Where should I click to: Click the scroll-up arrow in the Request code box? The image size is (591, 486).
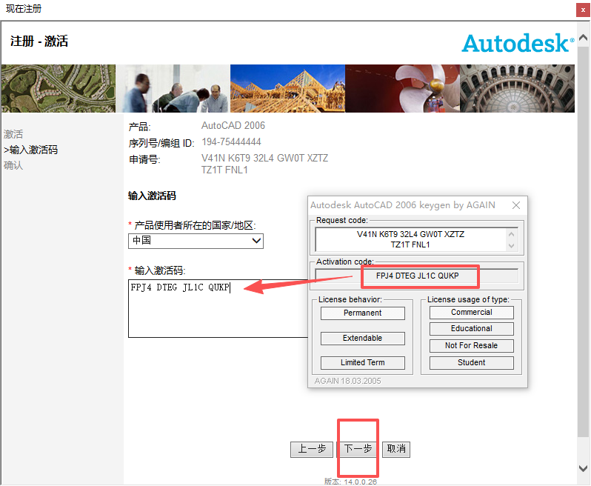pyautogui.click(x=510, y=233)
